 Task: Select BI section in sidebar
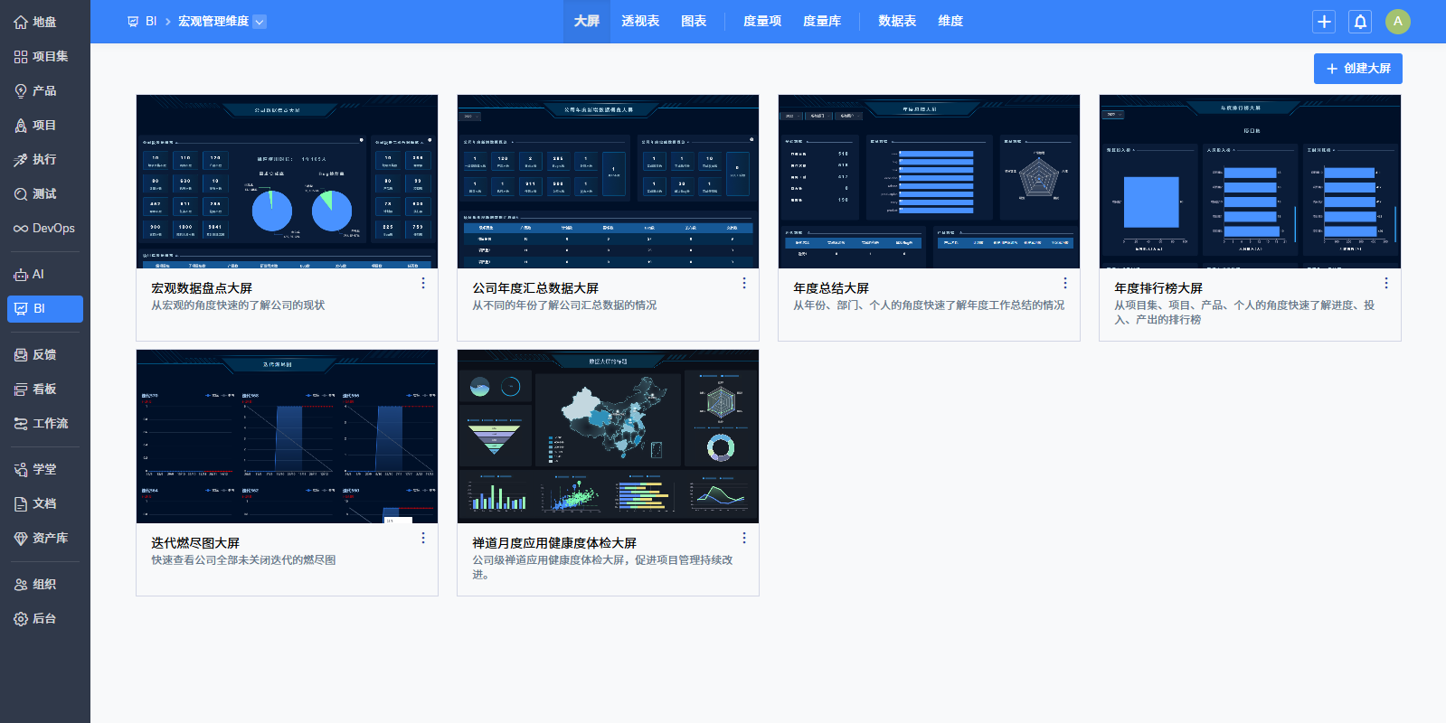click(45, 308)
